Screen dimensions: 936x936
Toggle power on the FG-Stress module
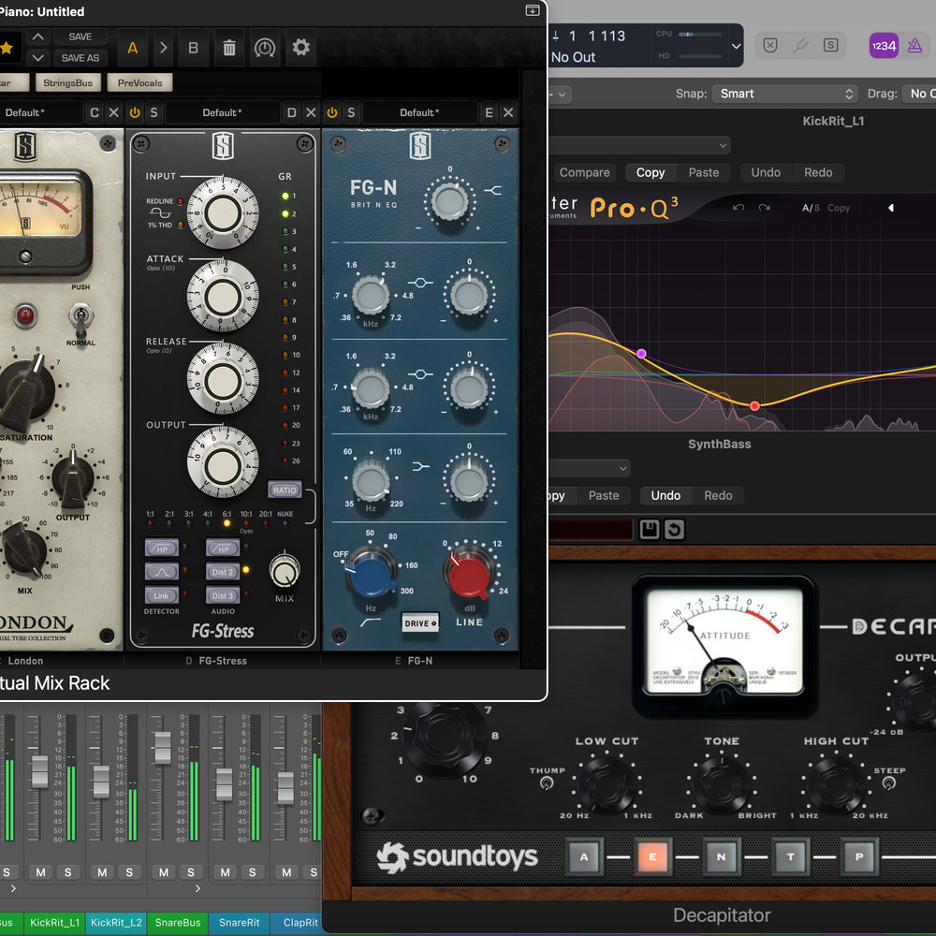(x=135, y=112)
